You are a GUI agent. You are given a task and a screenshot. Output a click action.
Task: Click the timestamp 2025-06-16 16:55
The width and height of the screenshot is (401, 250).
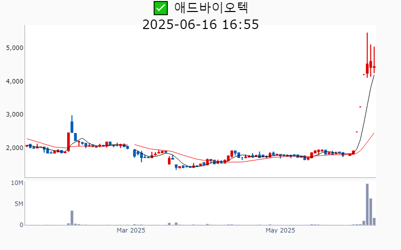[200, 24]
